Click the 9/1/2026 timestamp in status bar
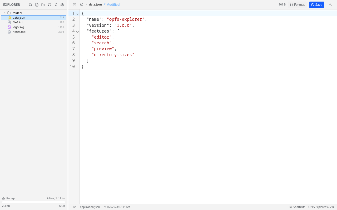The image size is (337, 210). pos(117,207)
